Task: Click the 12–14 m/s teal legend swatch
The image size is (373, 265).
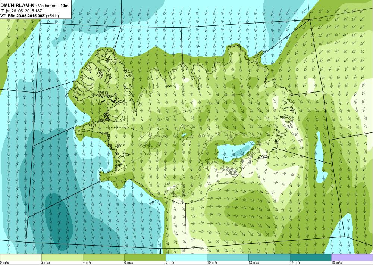Action: (269, 258)
